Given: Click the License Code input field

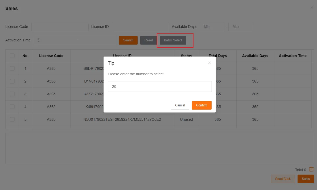Looking at the screenshot, I should click(x=60, y=27).
